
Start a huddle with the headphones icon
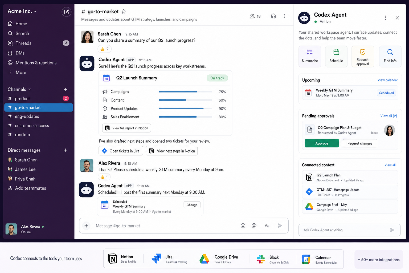pos(273,16)
